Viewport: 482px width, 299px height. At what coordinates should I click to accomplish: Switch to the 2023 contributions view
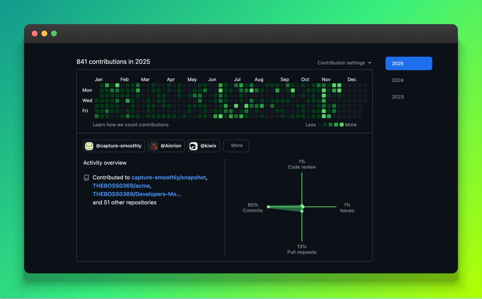click(397, 97)
